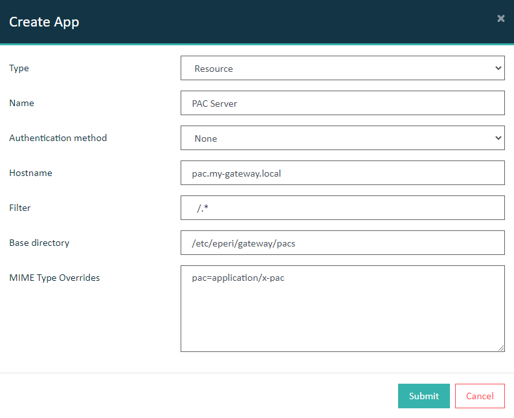Cancel the Create App dialog
This screenshot has height=418, width=514.
(480, 396)
